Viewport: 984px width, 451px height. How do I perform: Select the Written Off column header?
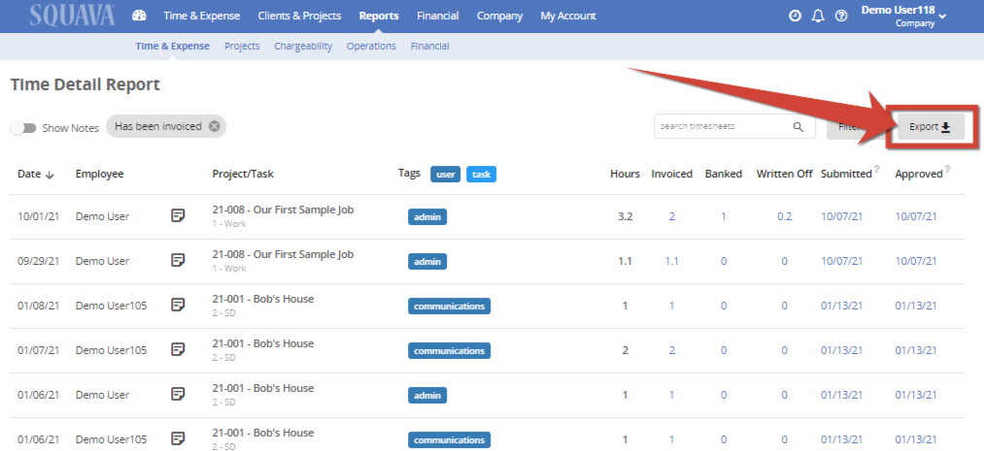(x=785, y=175)
